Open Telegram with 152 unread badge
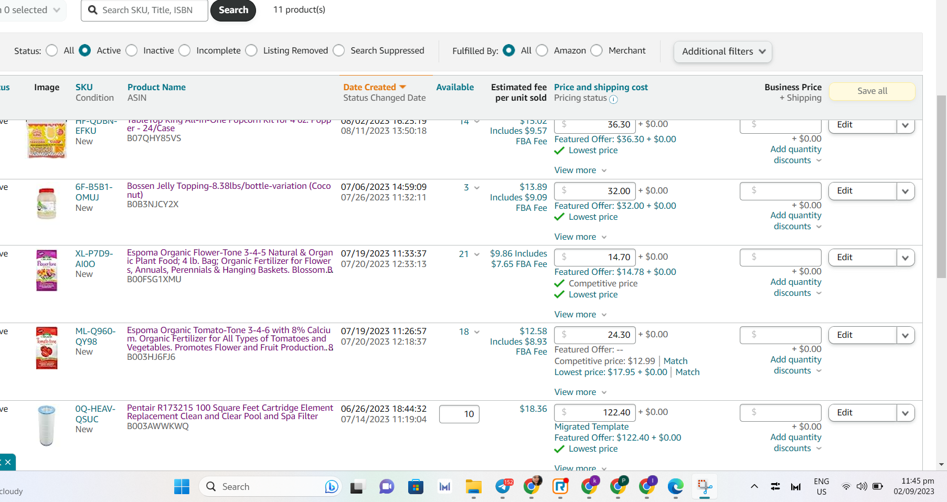947x502 pixels. 503,486
